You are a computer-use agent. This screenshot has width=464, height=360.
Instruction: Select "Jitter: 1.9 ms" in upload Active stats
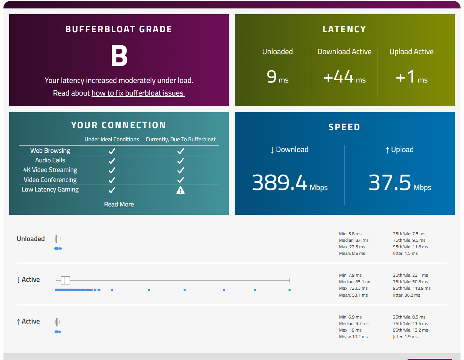pos(405,337)
